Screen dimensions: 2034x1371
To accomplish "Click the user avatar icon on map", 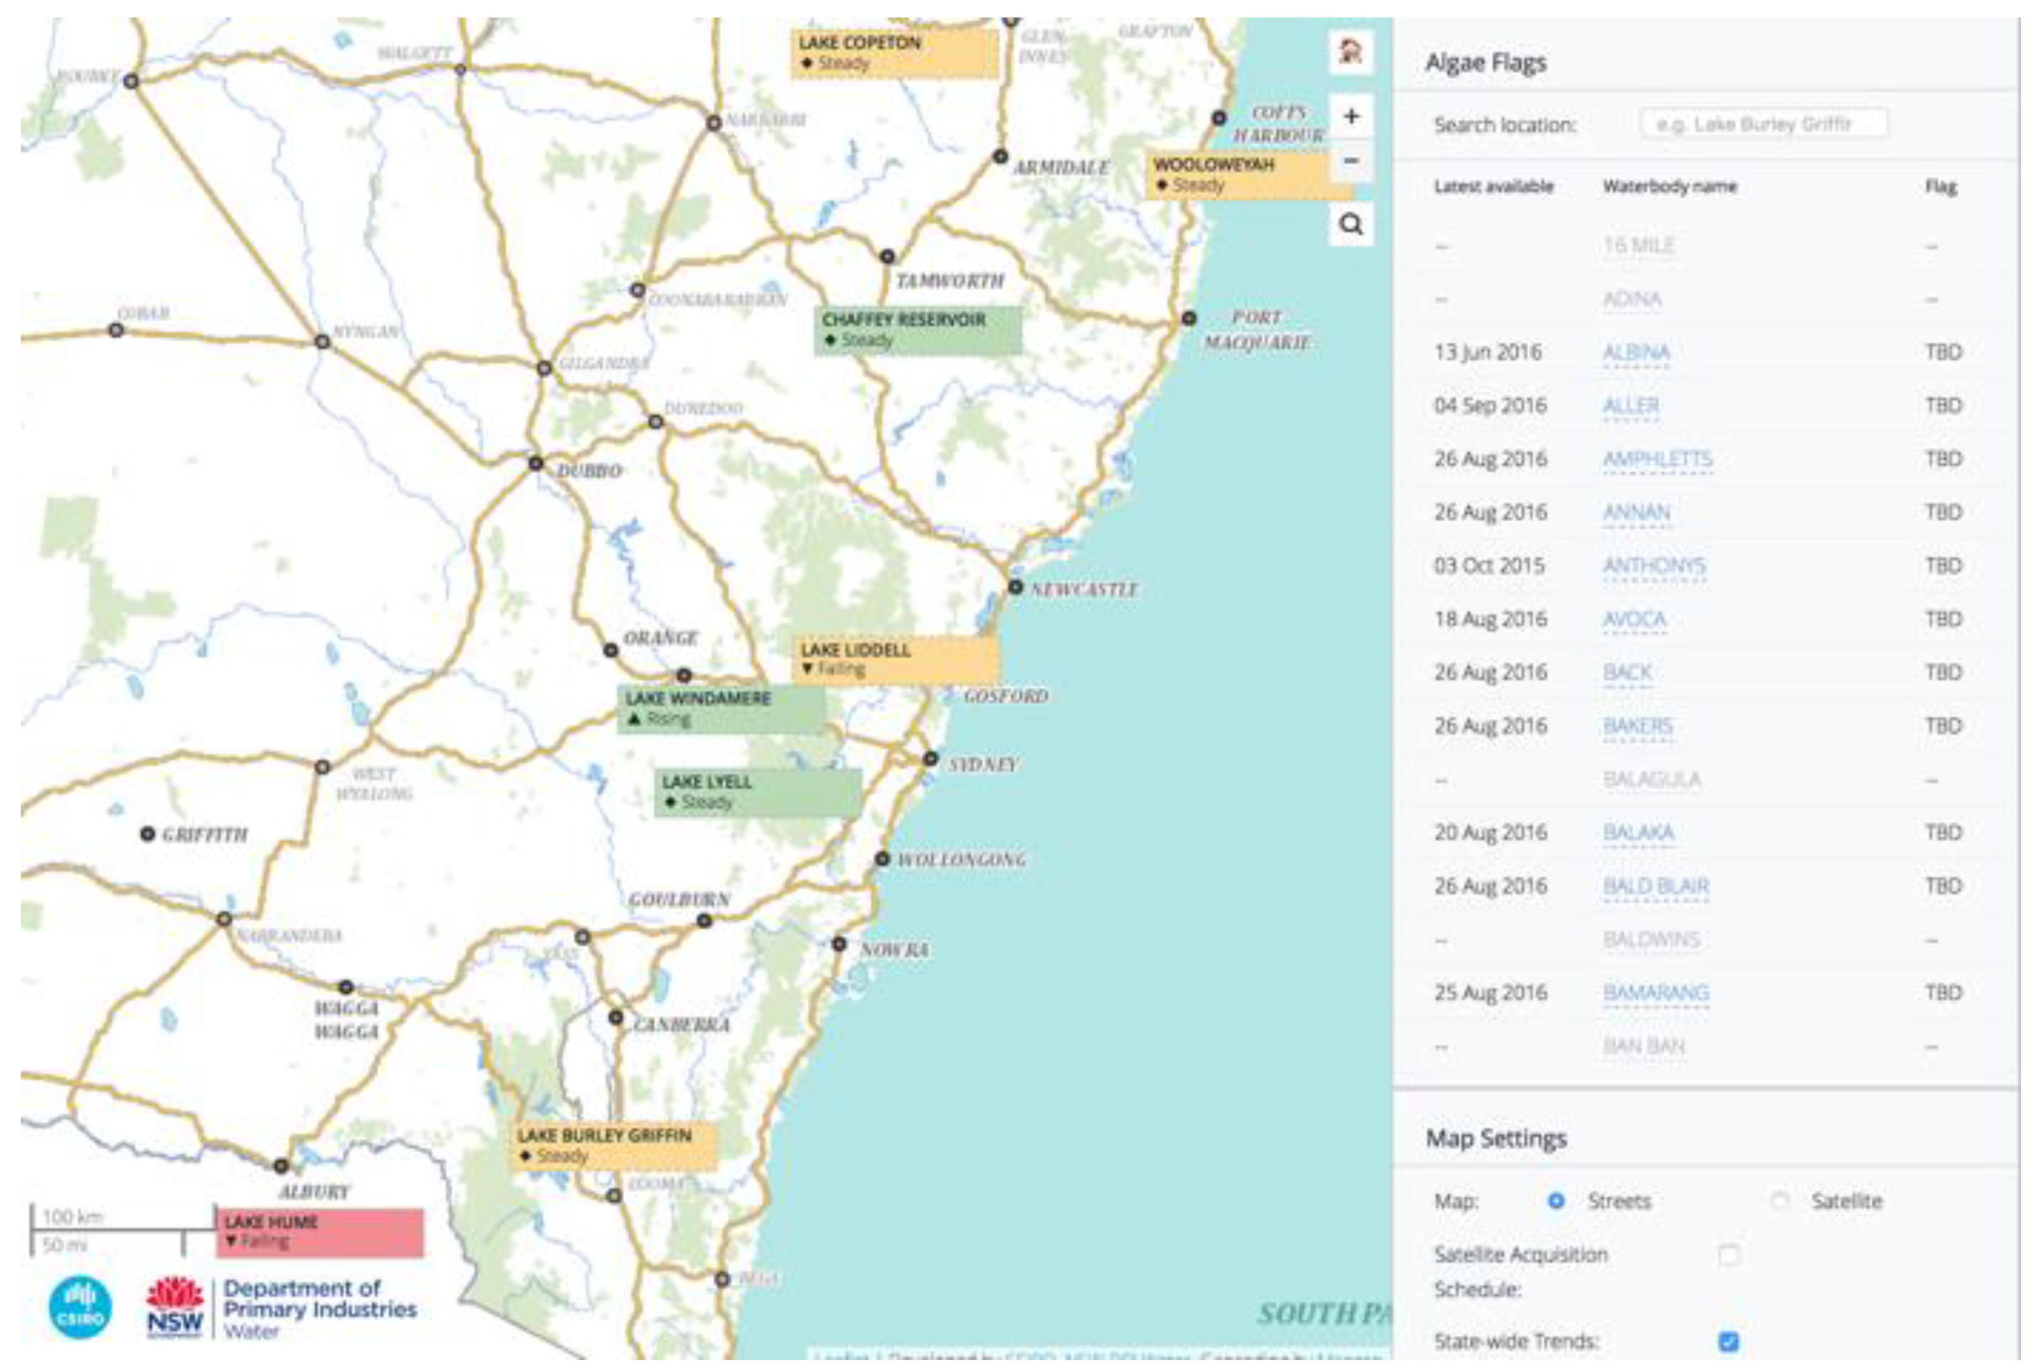I will 1350,52.
